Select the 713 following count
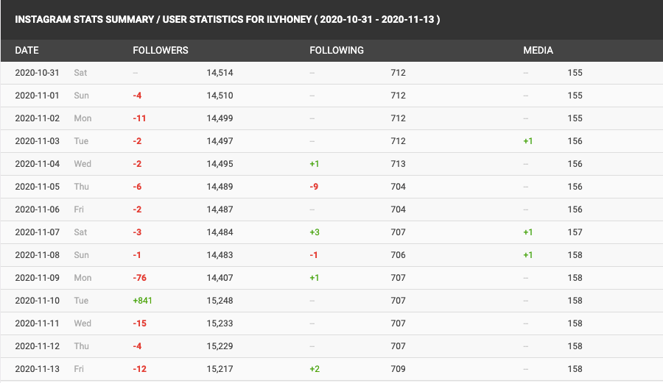 (398, 164)
